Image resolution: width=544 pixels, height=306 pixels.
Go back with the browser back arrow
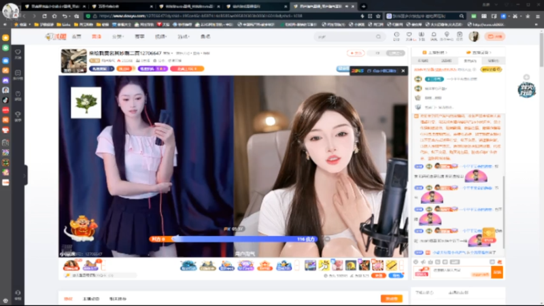(x=24, y=16)
